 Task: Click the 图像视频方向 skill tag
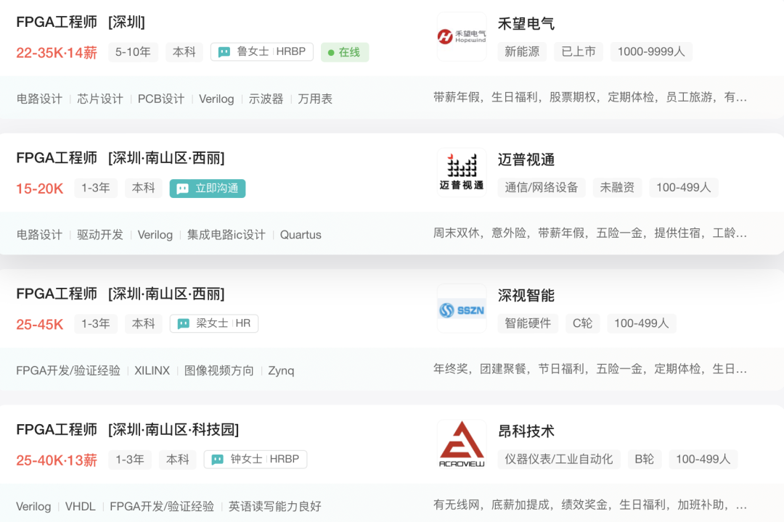(219, 370)
